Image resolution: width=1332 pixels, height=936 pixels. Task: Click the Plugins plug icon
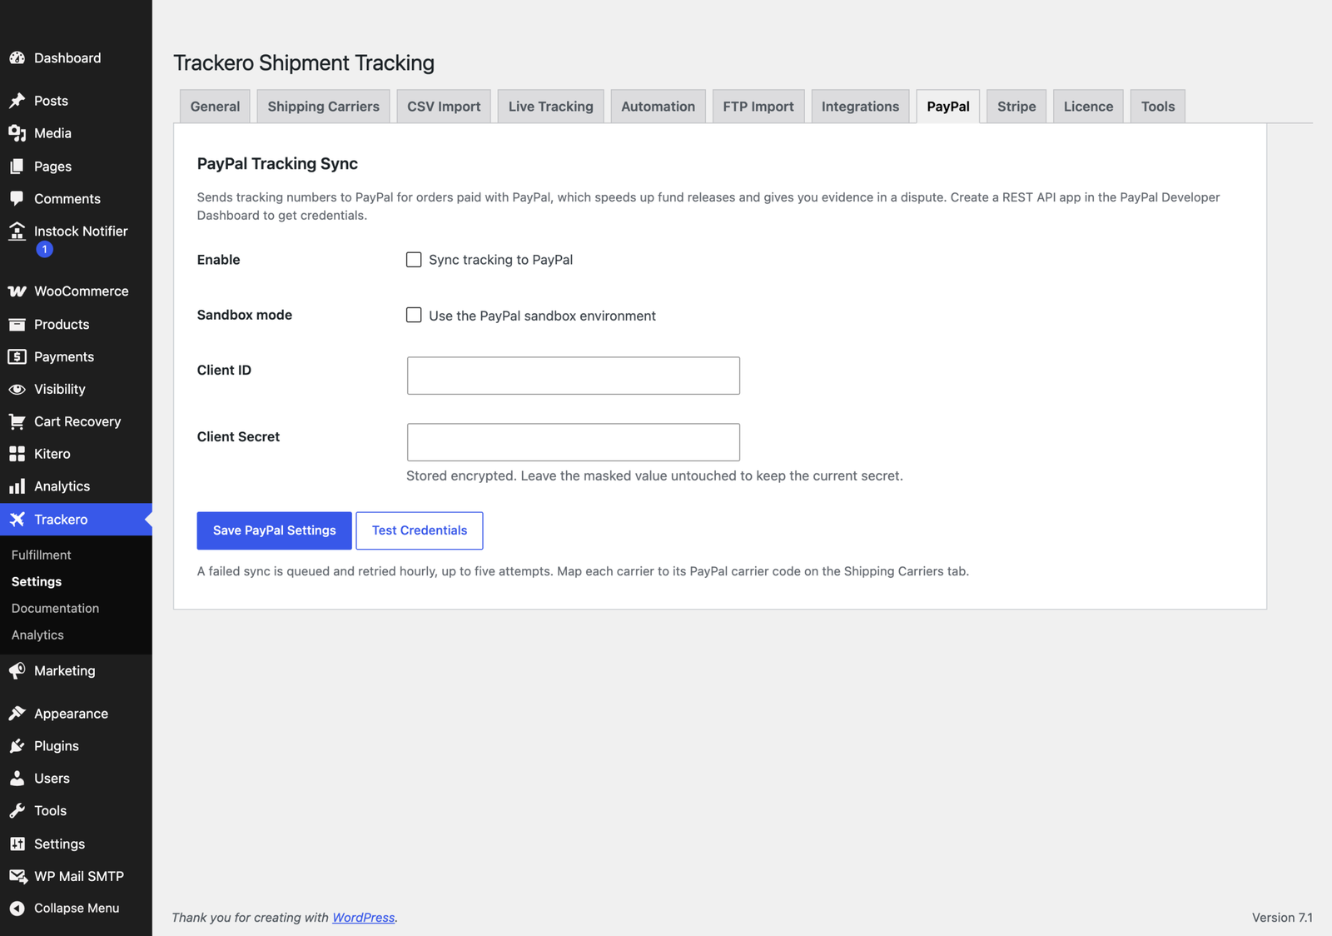coord(17,746)
